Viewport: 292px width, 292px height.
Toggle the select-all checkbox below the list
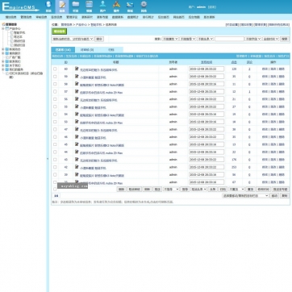tap(55, 190)
